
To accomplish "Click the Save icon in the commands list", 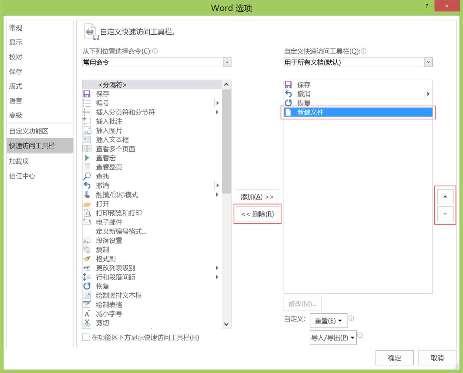I will pyautogui.click(x=87, y=94).
